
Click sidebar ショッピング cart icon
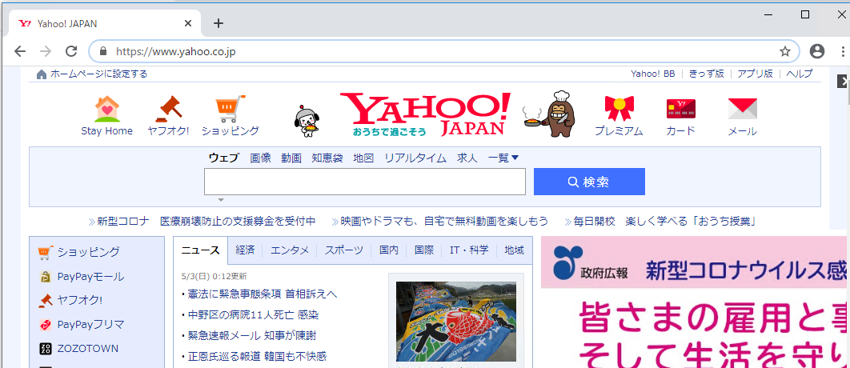(x=46, y=253)
